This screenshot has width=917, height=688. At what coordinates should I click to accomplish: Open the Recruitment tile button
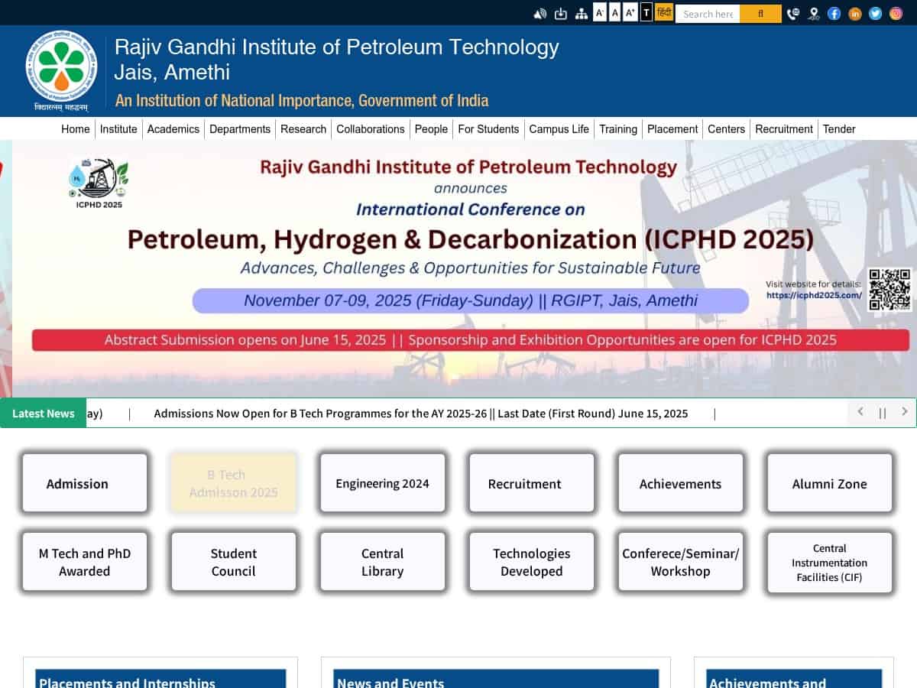click(x=532, y=483)
